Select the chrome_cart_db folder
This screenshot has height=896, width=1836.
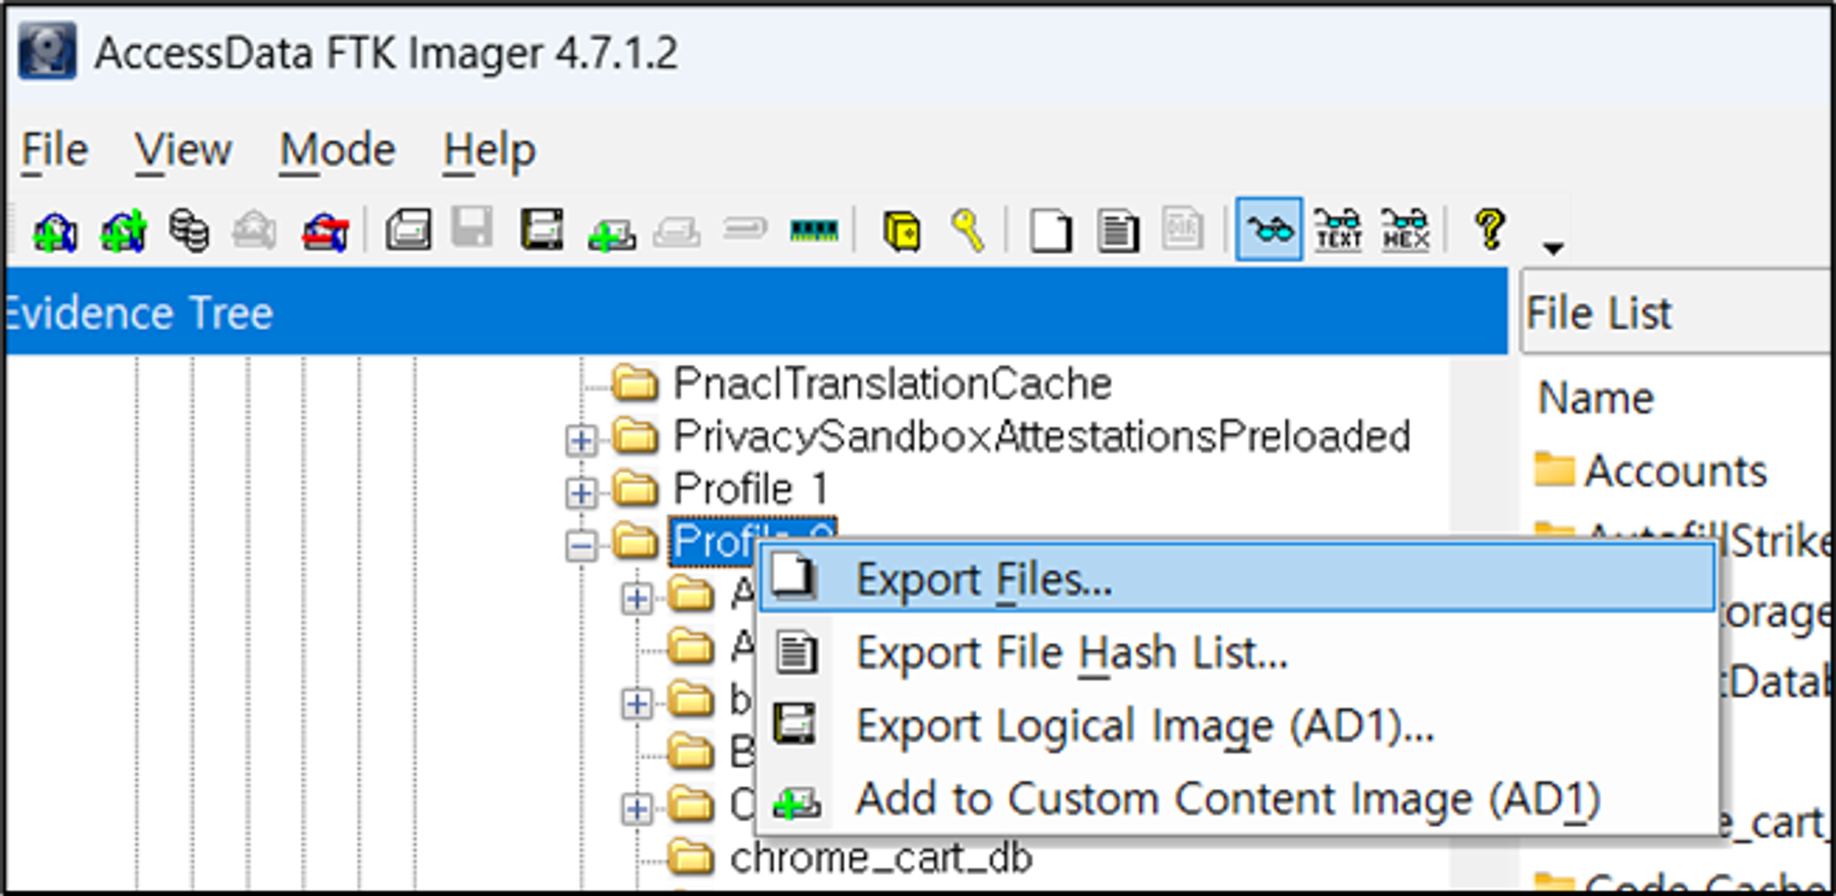coord(881,858)
